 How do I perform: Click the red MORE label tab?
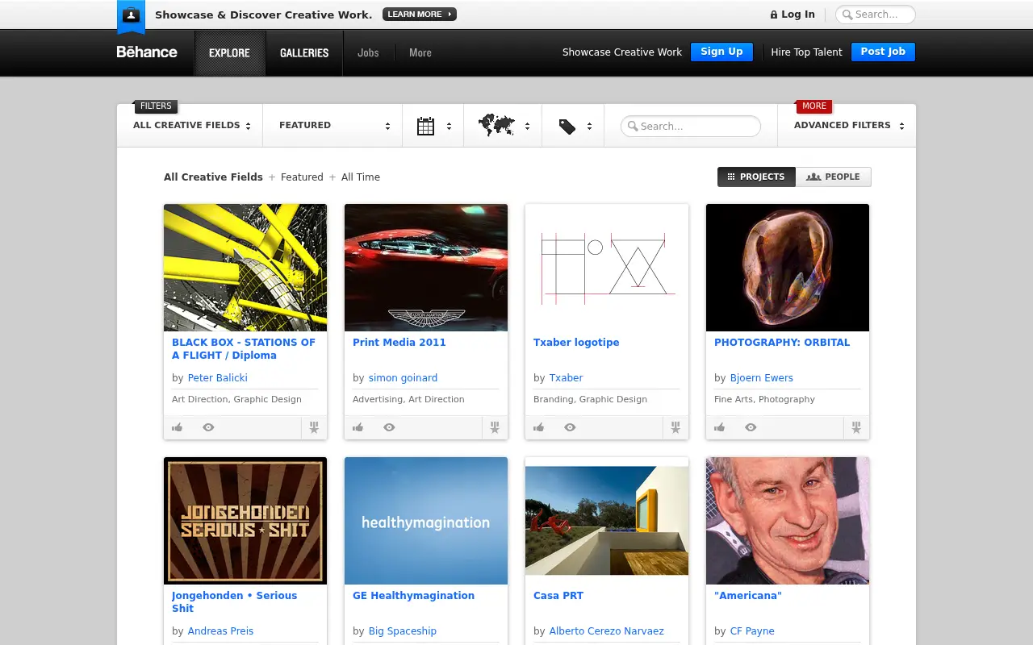click(x=813, y=106)
